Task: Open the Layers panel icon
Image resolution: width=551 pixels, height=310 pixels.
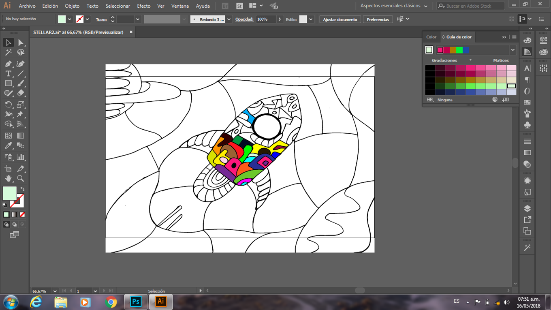Action: (527, 209)
